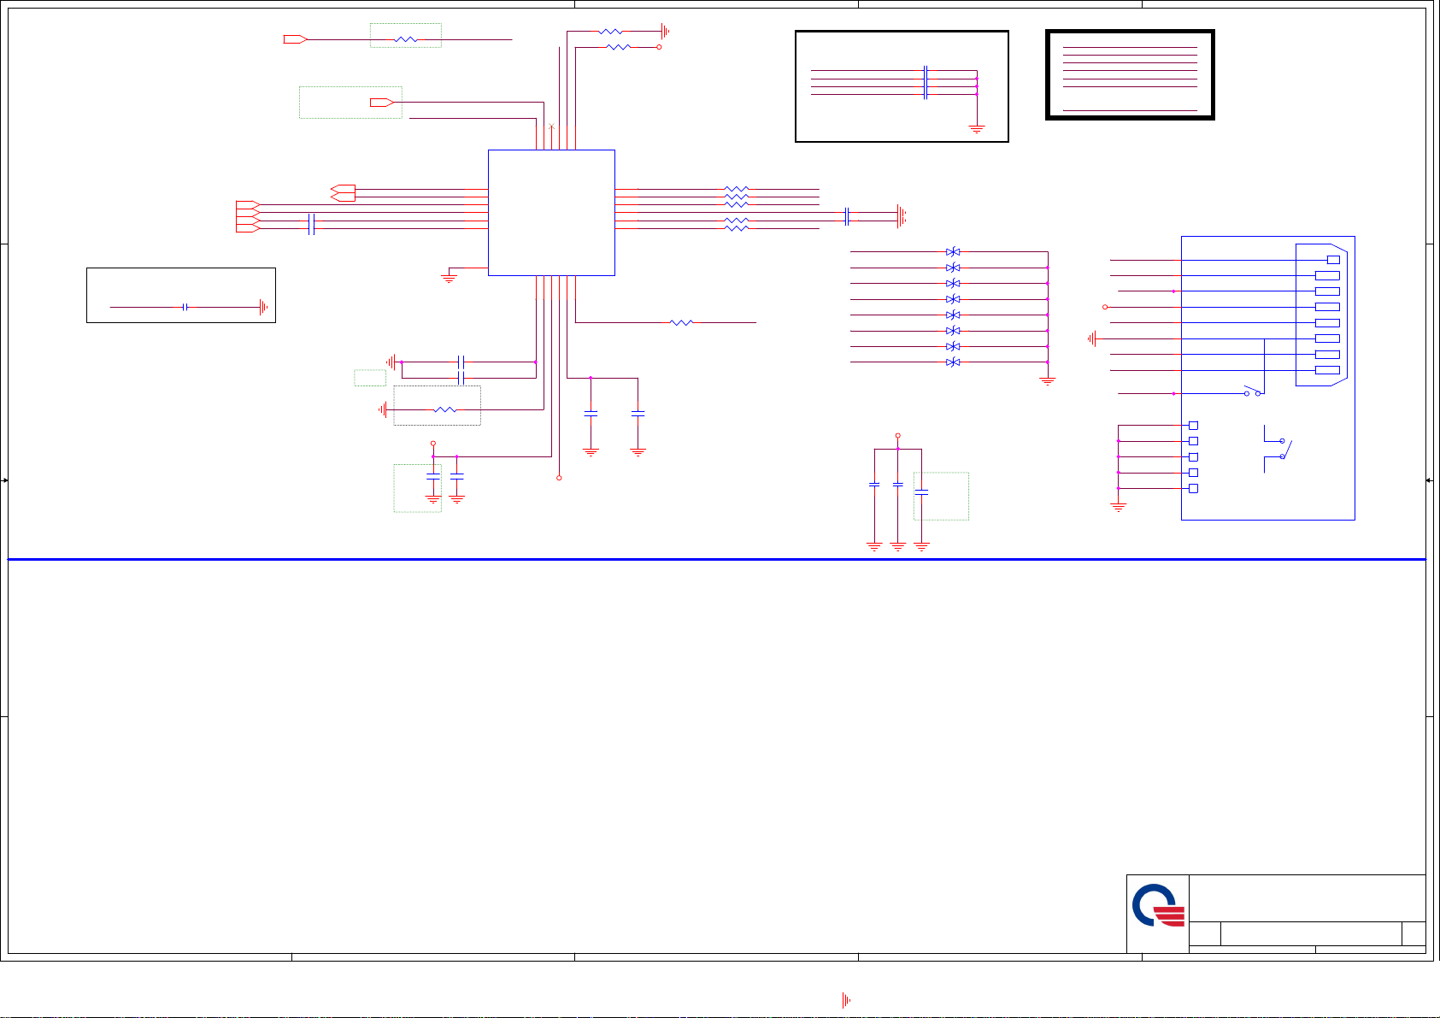Screen dimensions: 1440x1018
Task: Click the no-connect X mark above the IC
Action: pyautogui.click(x=551, y=127)
